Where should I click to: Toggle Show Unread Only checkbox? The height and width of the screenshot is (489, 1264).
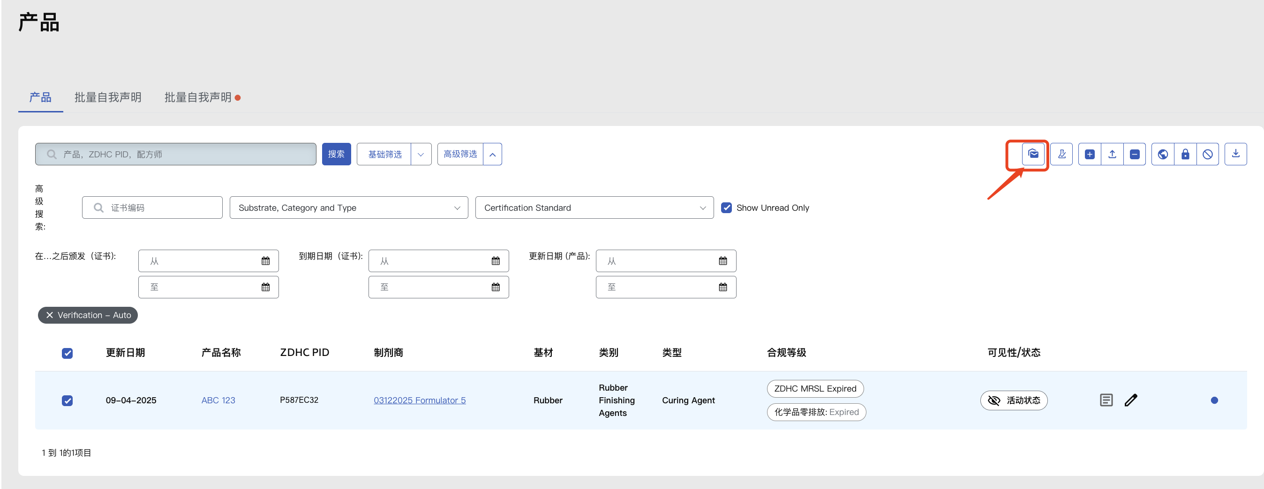pos(726,208)
